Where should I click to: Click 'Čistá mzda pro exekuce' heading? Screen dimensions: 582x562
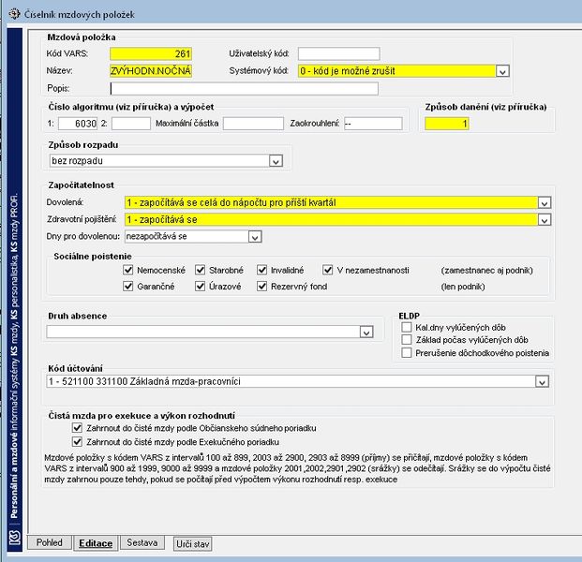142,416
